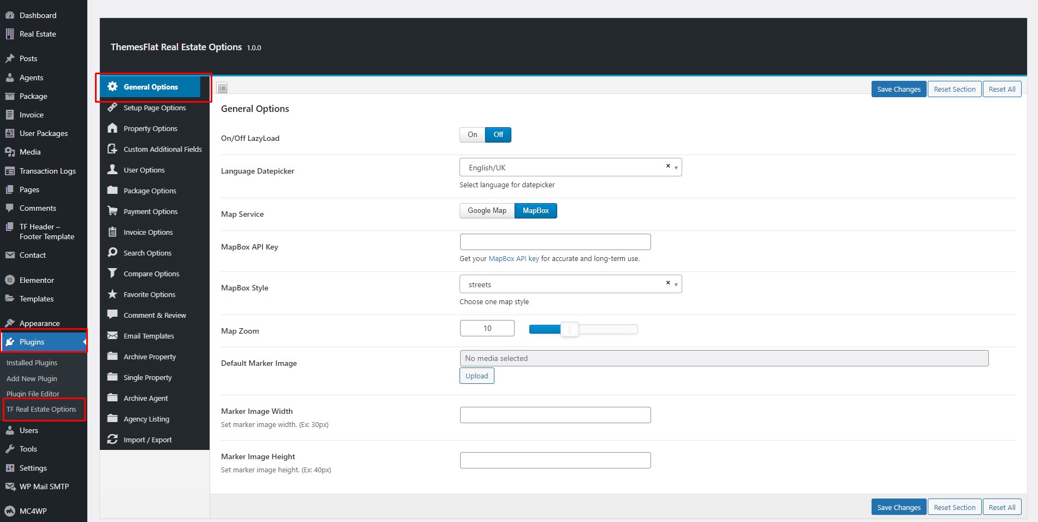1038x522 pixels.
Task: Select MapBox as map service
Action: coord(536,211)
